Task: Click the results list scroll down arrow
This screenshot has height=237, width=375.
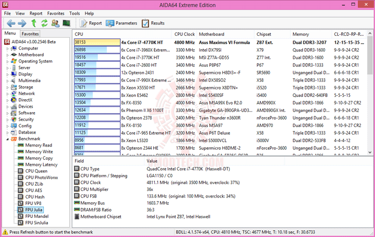Action: [370, 152]
